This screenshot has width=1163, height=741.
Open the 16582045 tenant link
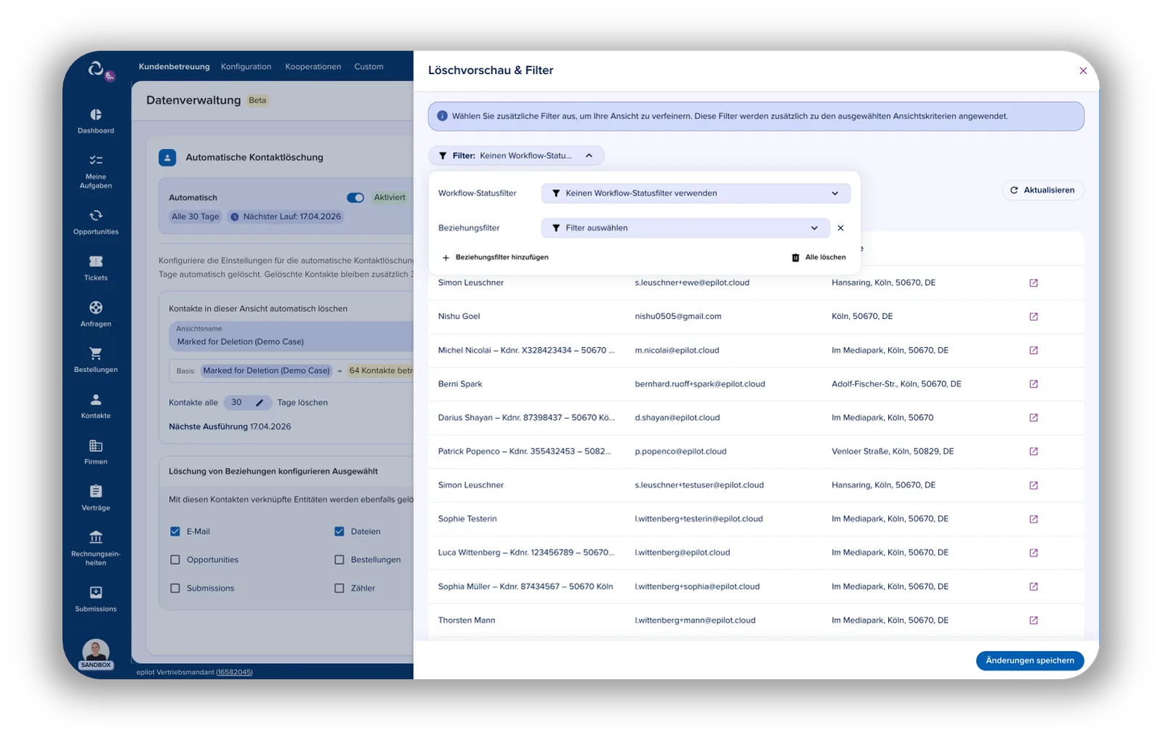coord(234,673)
